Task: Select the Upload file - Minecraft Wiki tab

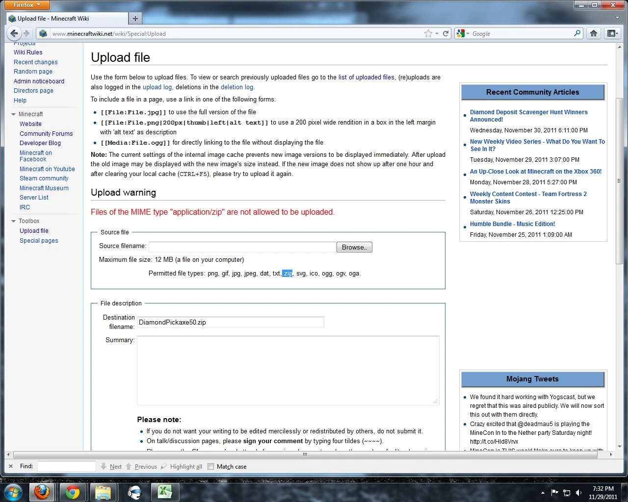Action: coord(67,19)
